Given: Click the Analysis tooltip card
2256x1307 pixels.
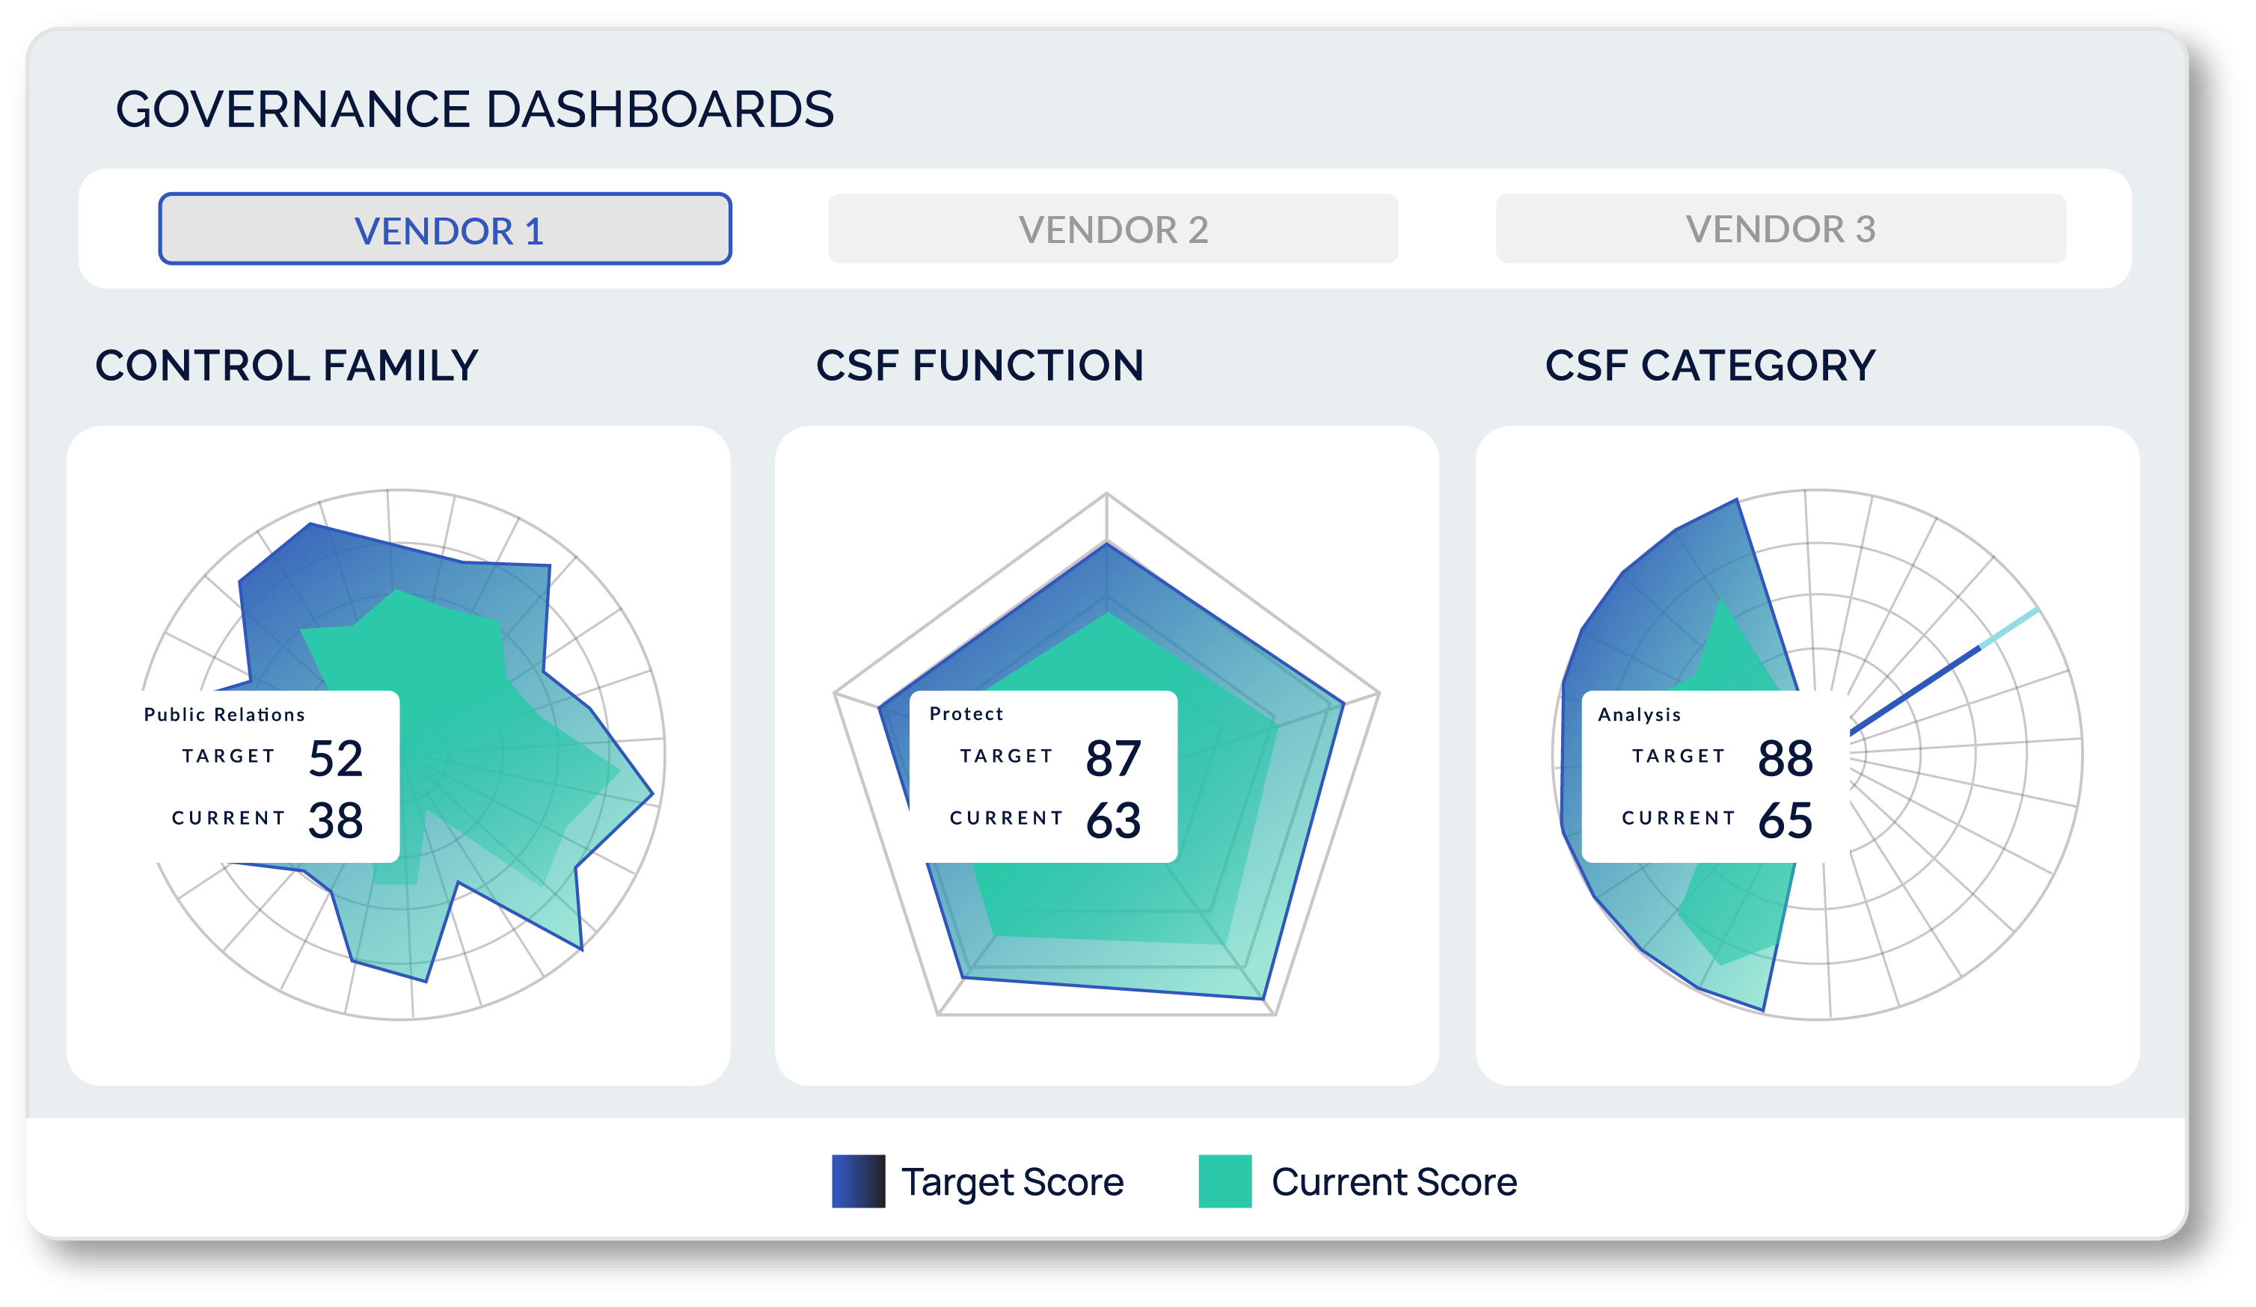Looking at the screenshot, I should point(1714,777).
